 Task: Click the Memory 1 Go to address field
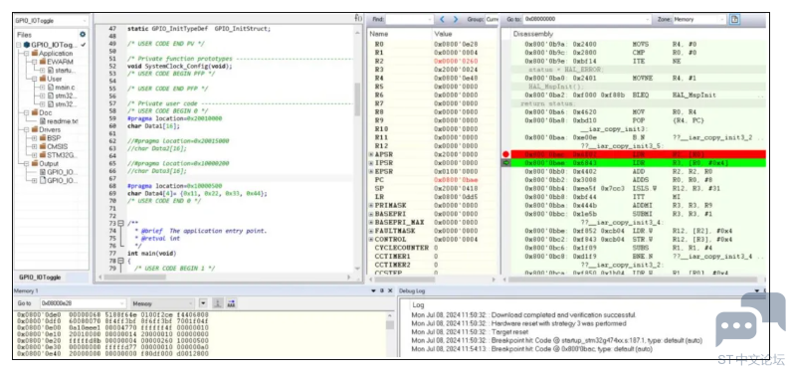pos(83,303)
